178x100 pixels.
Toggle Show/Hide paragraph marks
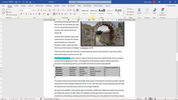77,10
